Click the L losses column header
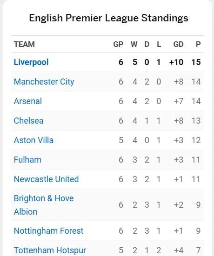This screenshot has height=256, width=214. pos(159,44)
